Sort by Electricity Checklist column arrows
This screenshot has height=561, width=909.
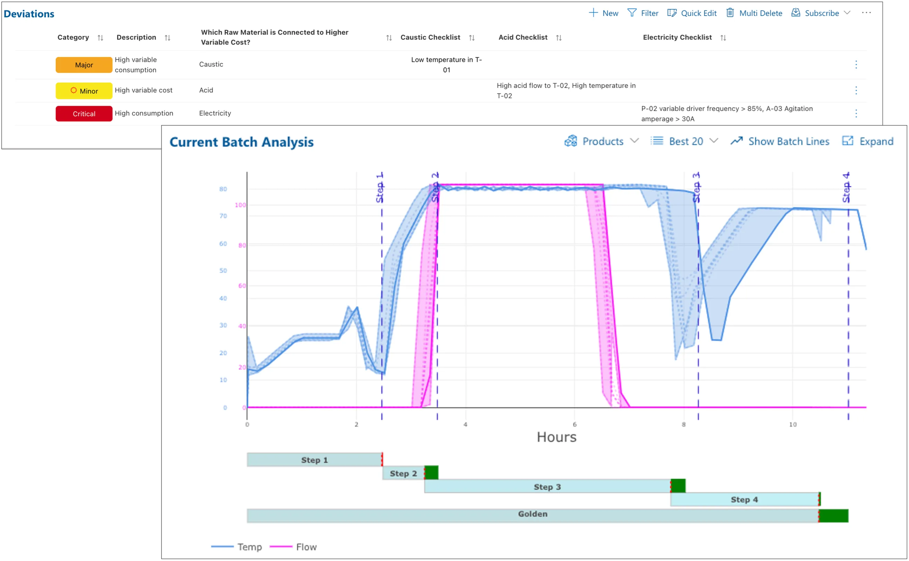723,37
